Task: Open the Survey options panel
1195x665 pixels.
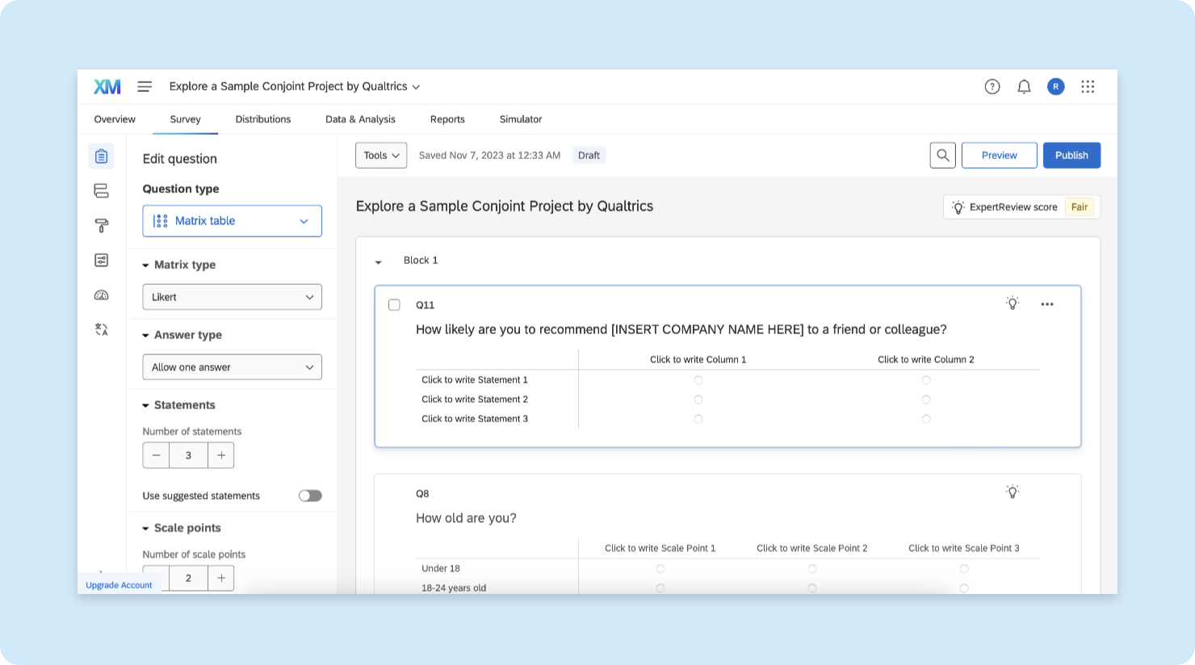Action: click(101, 260)
